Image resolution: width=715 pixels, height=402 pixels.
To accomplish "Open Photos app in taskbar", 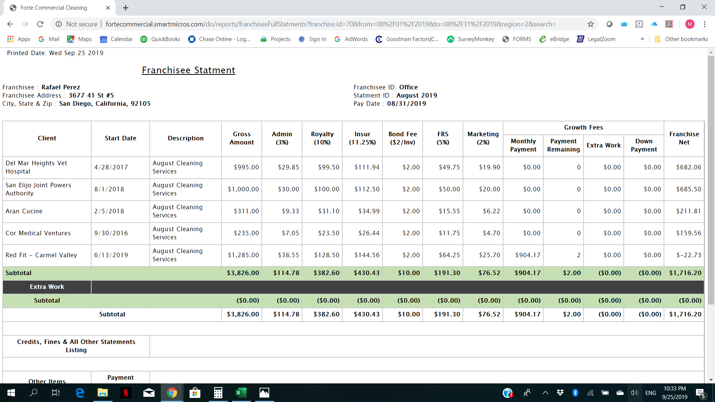I will pos(264,393).
